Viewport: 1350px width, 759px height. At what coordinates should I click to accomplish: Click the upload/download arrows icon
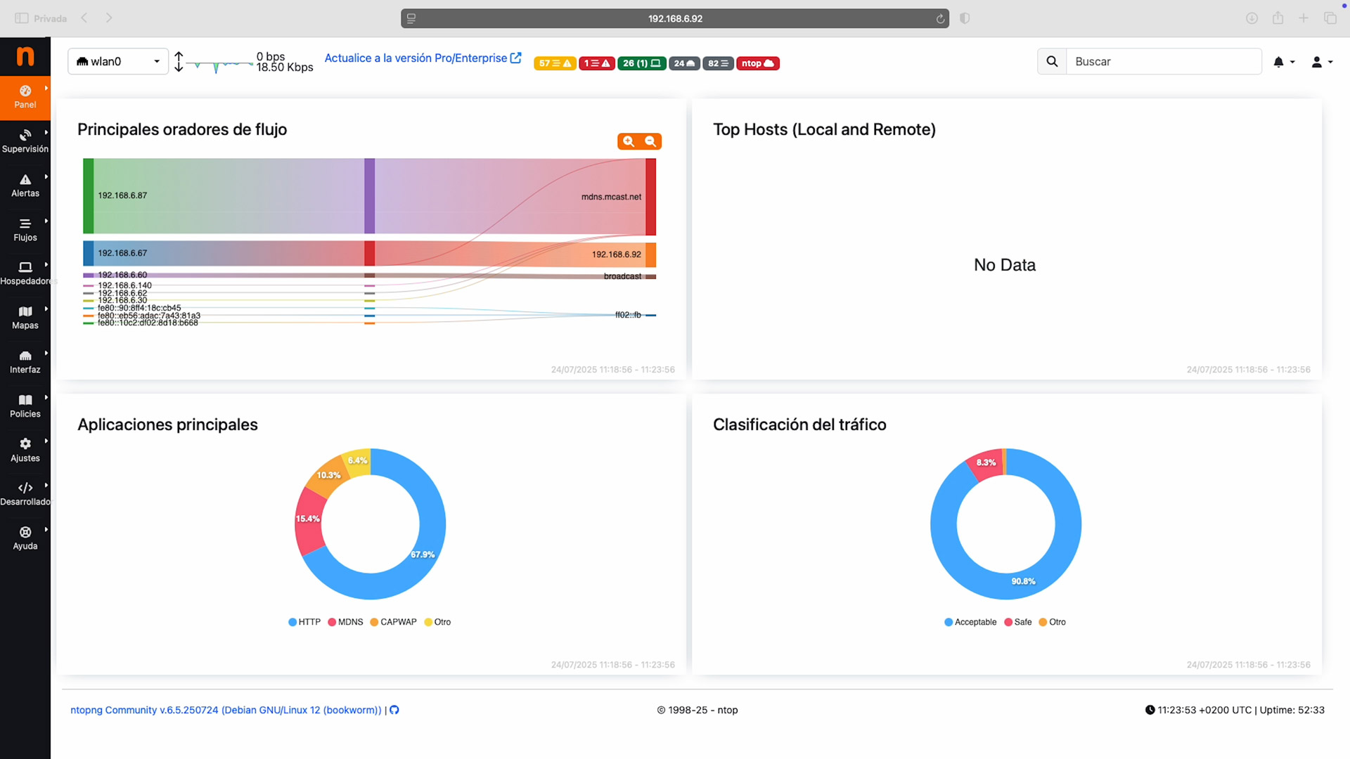(179, 62)
